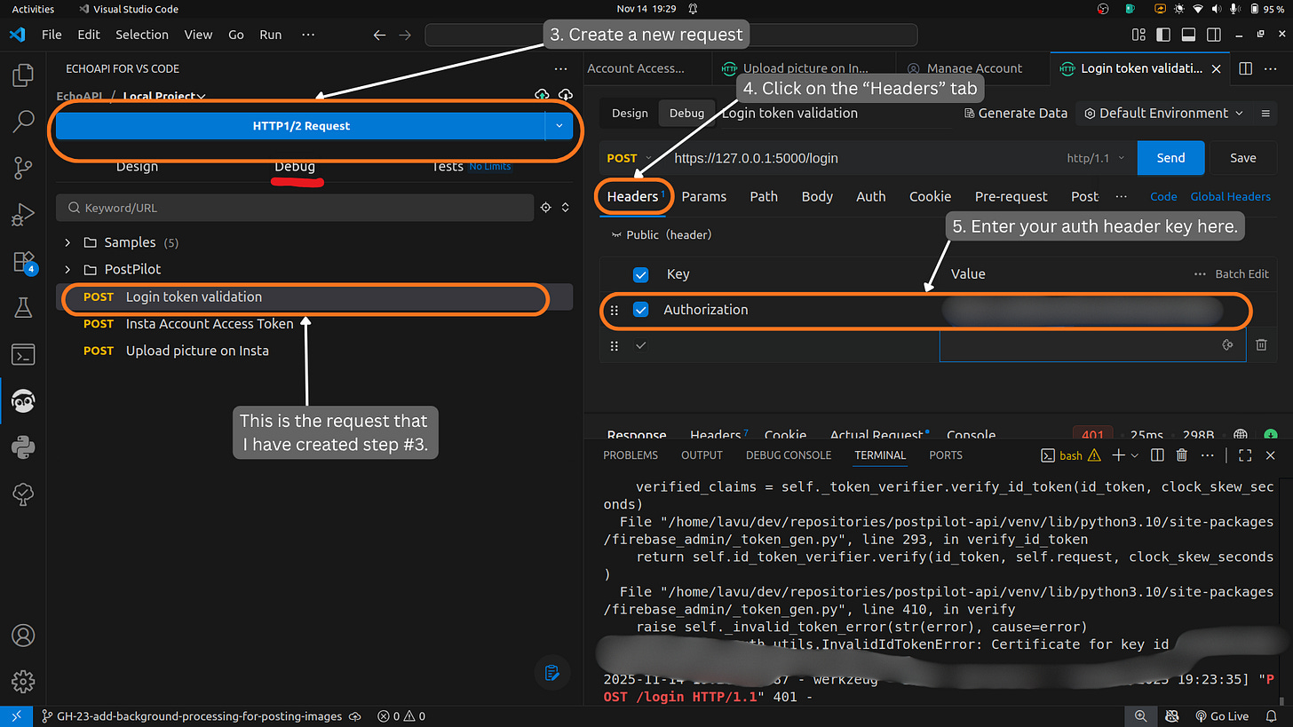Open the File menu
The image size is (1293, 727).
[x=52, y=35]
